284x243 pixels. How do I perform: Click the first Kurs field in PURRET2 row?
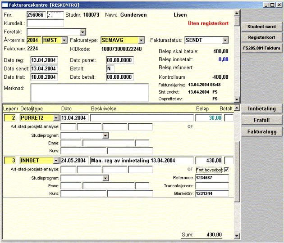[83, 151]
